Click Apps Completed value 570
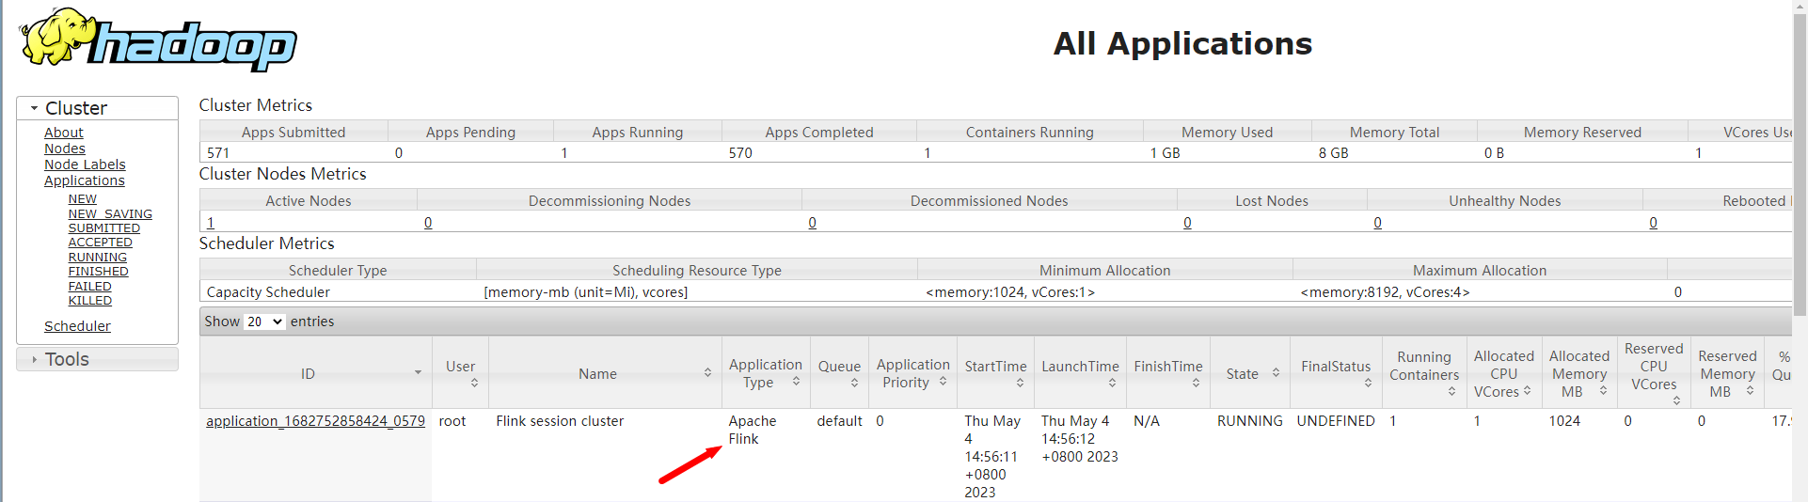1808x502 pixels. [x=740, y=153]
